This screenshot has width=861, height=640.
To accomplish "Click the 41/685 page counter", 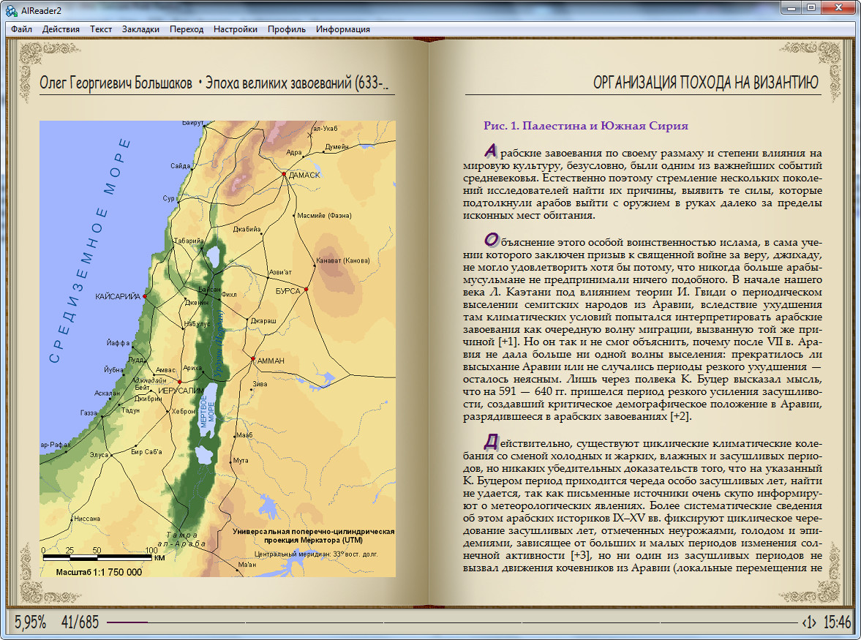I will [x=80, y=622].
